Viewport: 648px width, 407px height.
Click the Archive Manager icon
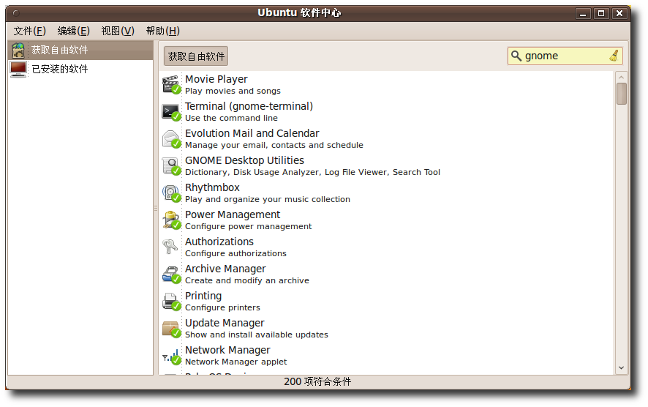(171, 275)
